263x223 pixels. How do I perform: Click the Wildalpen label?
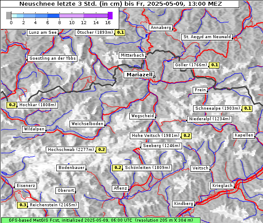tap(34, 129)
